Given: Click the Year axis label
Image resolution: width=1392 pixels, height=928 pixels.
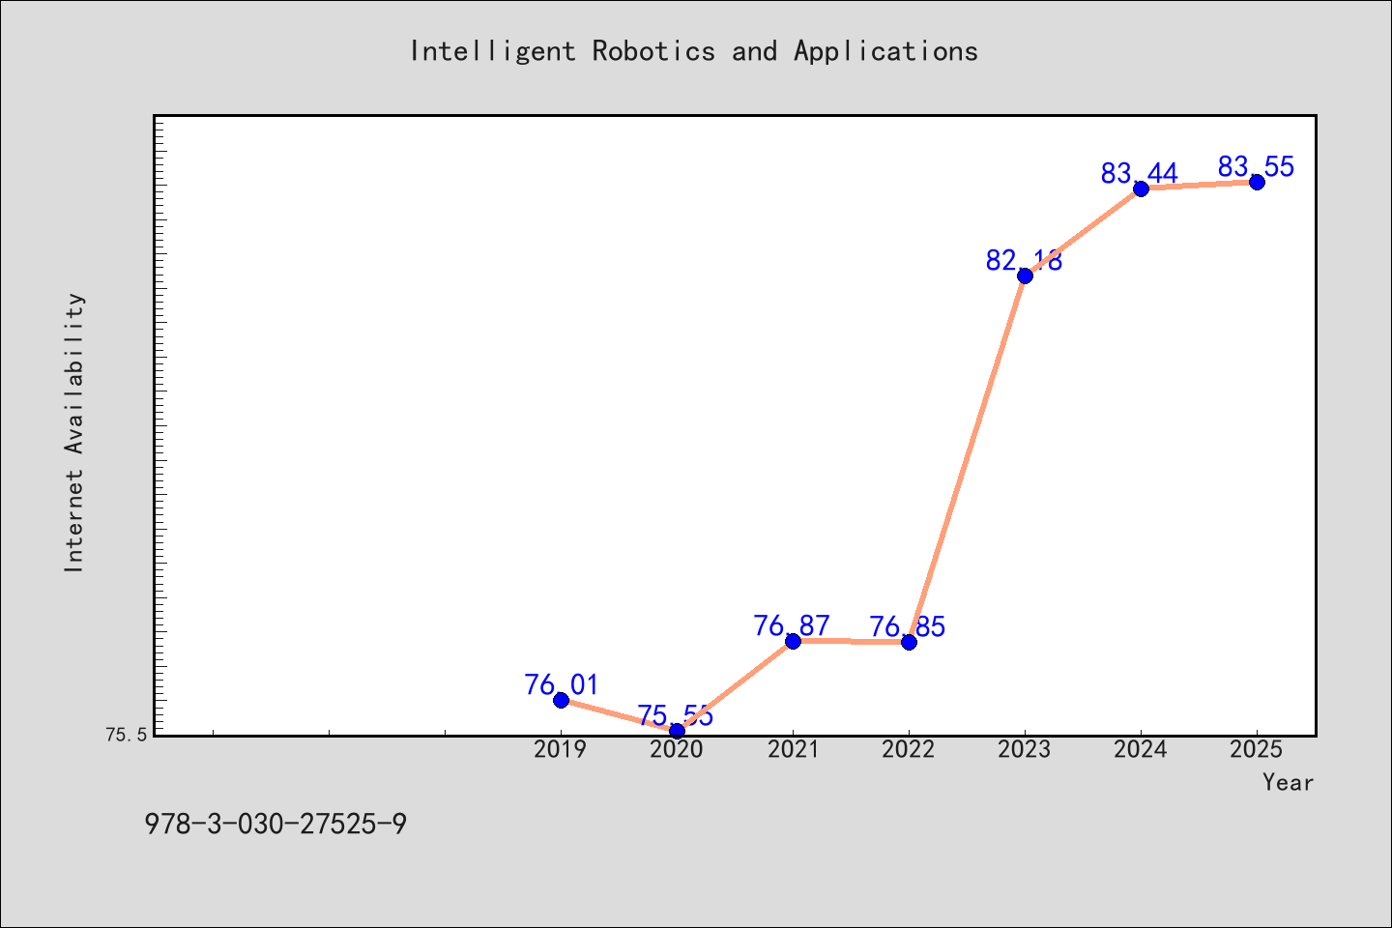Looking at the screenshot, I should click(x=1288, y=782).
